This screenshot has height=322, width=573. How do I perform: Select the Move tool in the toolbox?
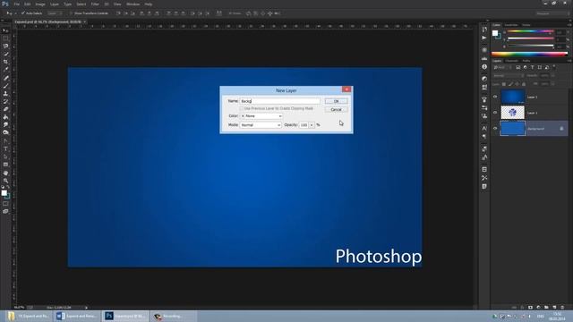coord(5,30)
